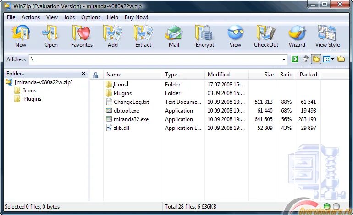Select zlib.dll in file list
This screenshot has height=215, width=353.
click(x=121, y=128)
